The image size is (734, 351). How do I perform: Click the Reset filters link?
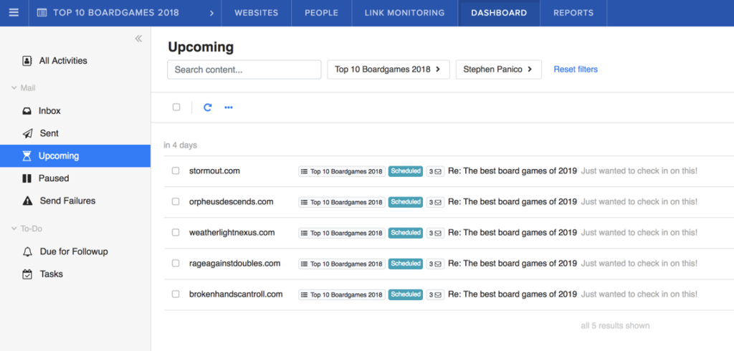pyautogui.click(x=576, y=69)
